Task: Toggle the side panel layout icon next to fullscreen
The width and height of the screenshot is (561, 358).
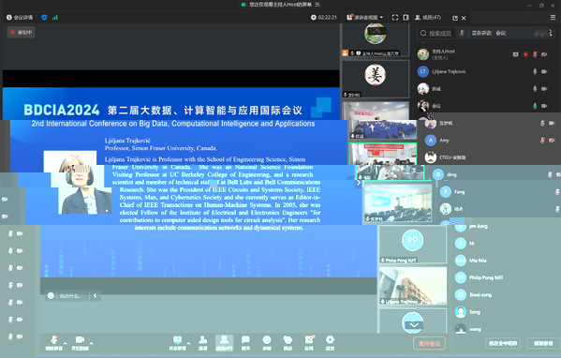Action: pyautogui.click(x=406, y=17)
